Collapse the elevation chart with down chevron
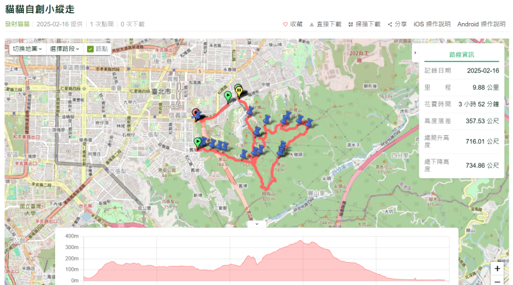The height and width of the screenshot is (285, 513). click(257, 224)
